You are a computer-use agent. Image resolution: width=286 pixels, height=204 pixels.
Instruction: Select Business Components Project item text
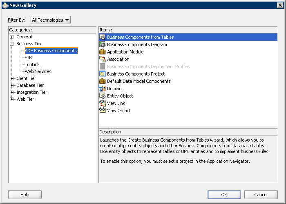[136, 74]
